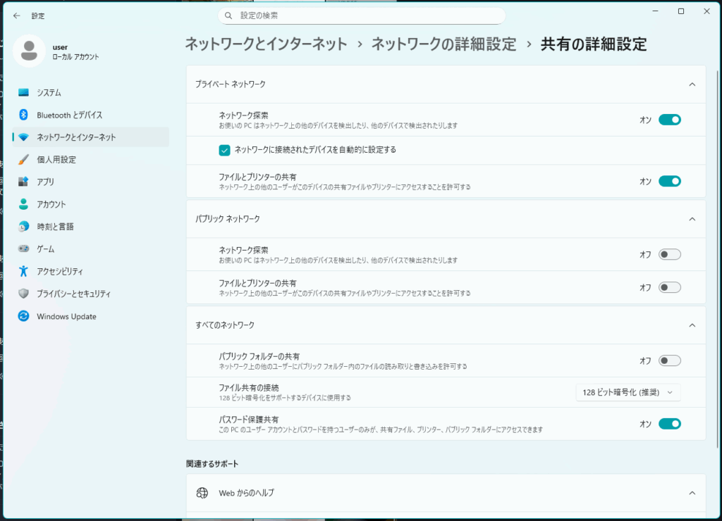
Task: Enable パブリック フォルダーの共有 toggle
Action: coord(669,361)
